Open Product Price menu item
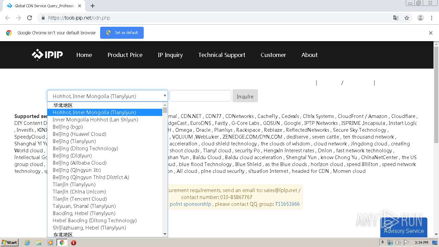This screenshot has width=439, height=247. 125,55
